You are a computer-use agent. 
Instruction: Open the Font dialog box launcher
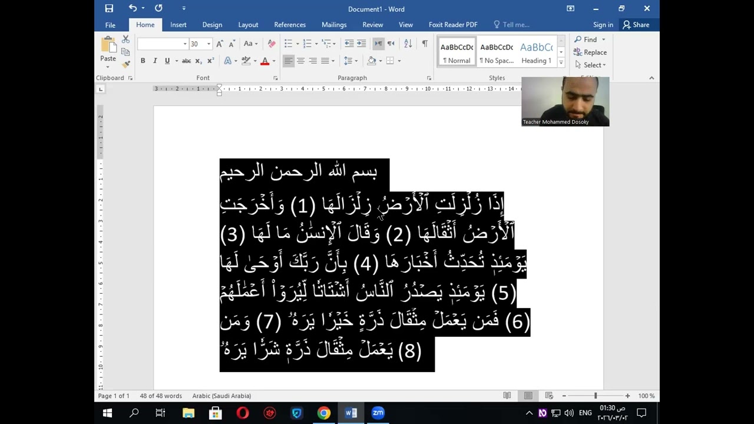click(x=275, y=78)
